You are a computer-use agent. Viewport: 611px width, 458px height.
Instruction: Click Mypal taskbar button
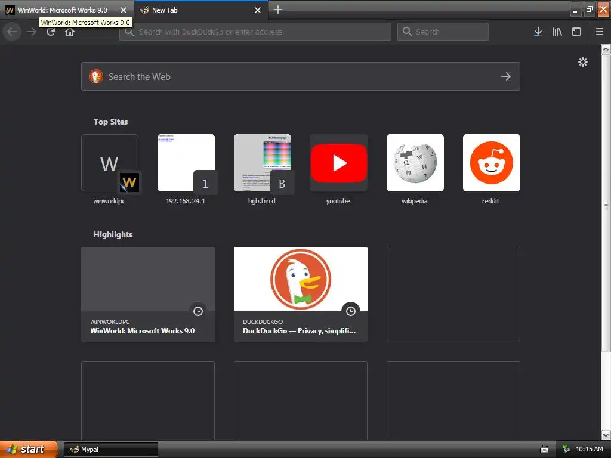coord(110,450)
